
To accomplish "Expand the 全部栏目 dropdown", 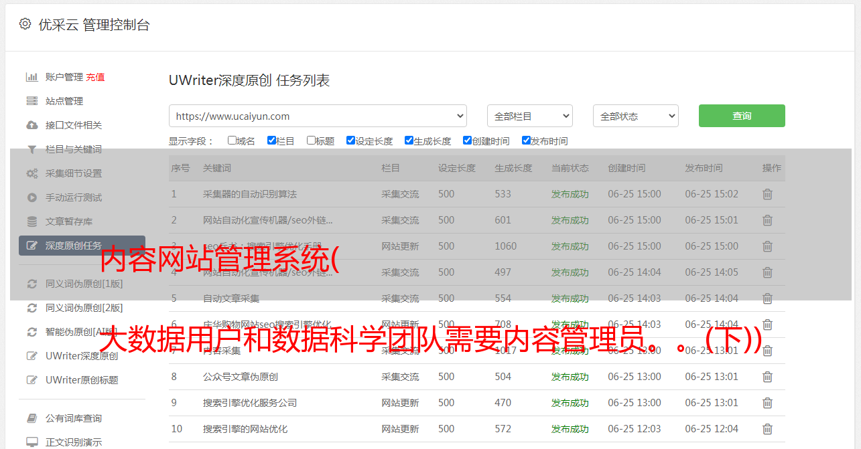I will pos(529,116).
